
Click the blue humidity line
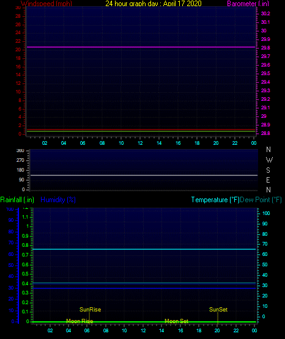click(144, 288)
